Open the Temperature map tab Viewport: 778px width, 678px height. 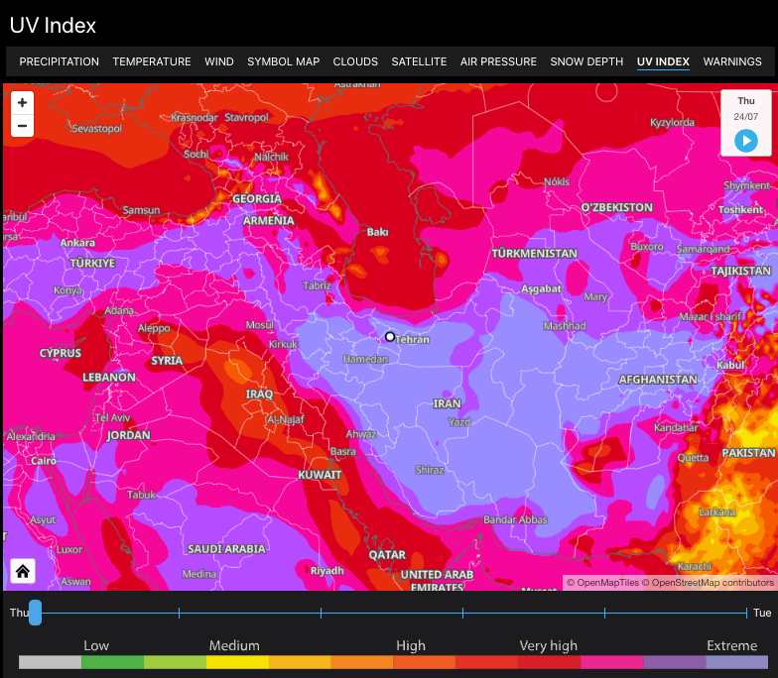coord(152,61)
